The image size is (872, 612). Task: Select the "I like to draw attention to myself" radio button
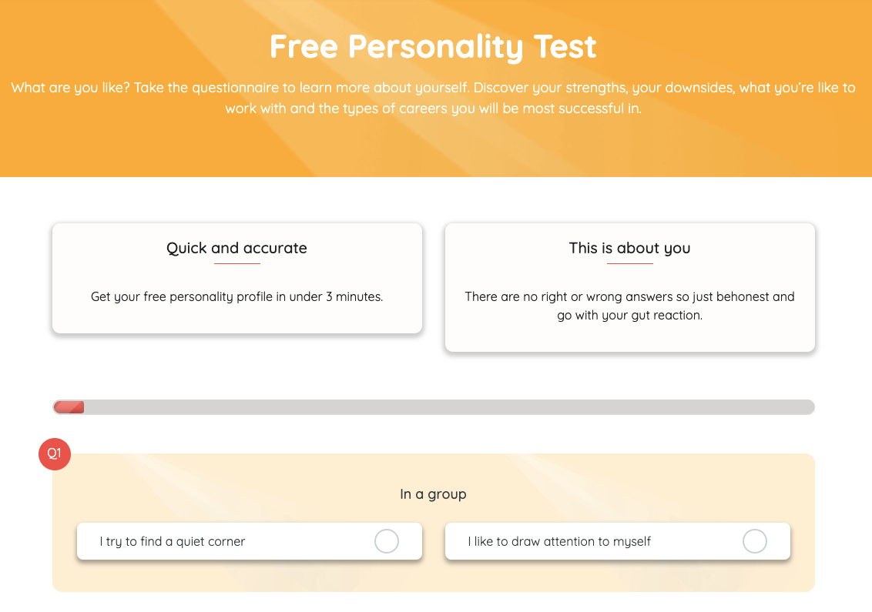coord(754,541)
